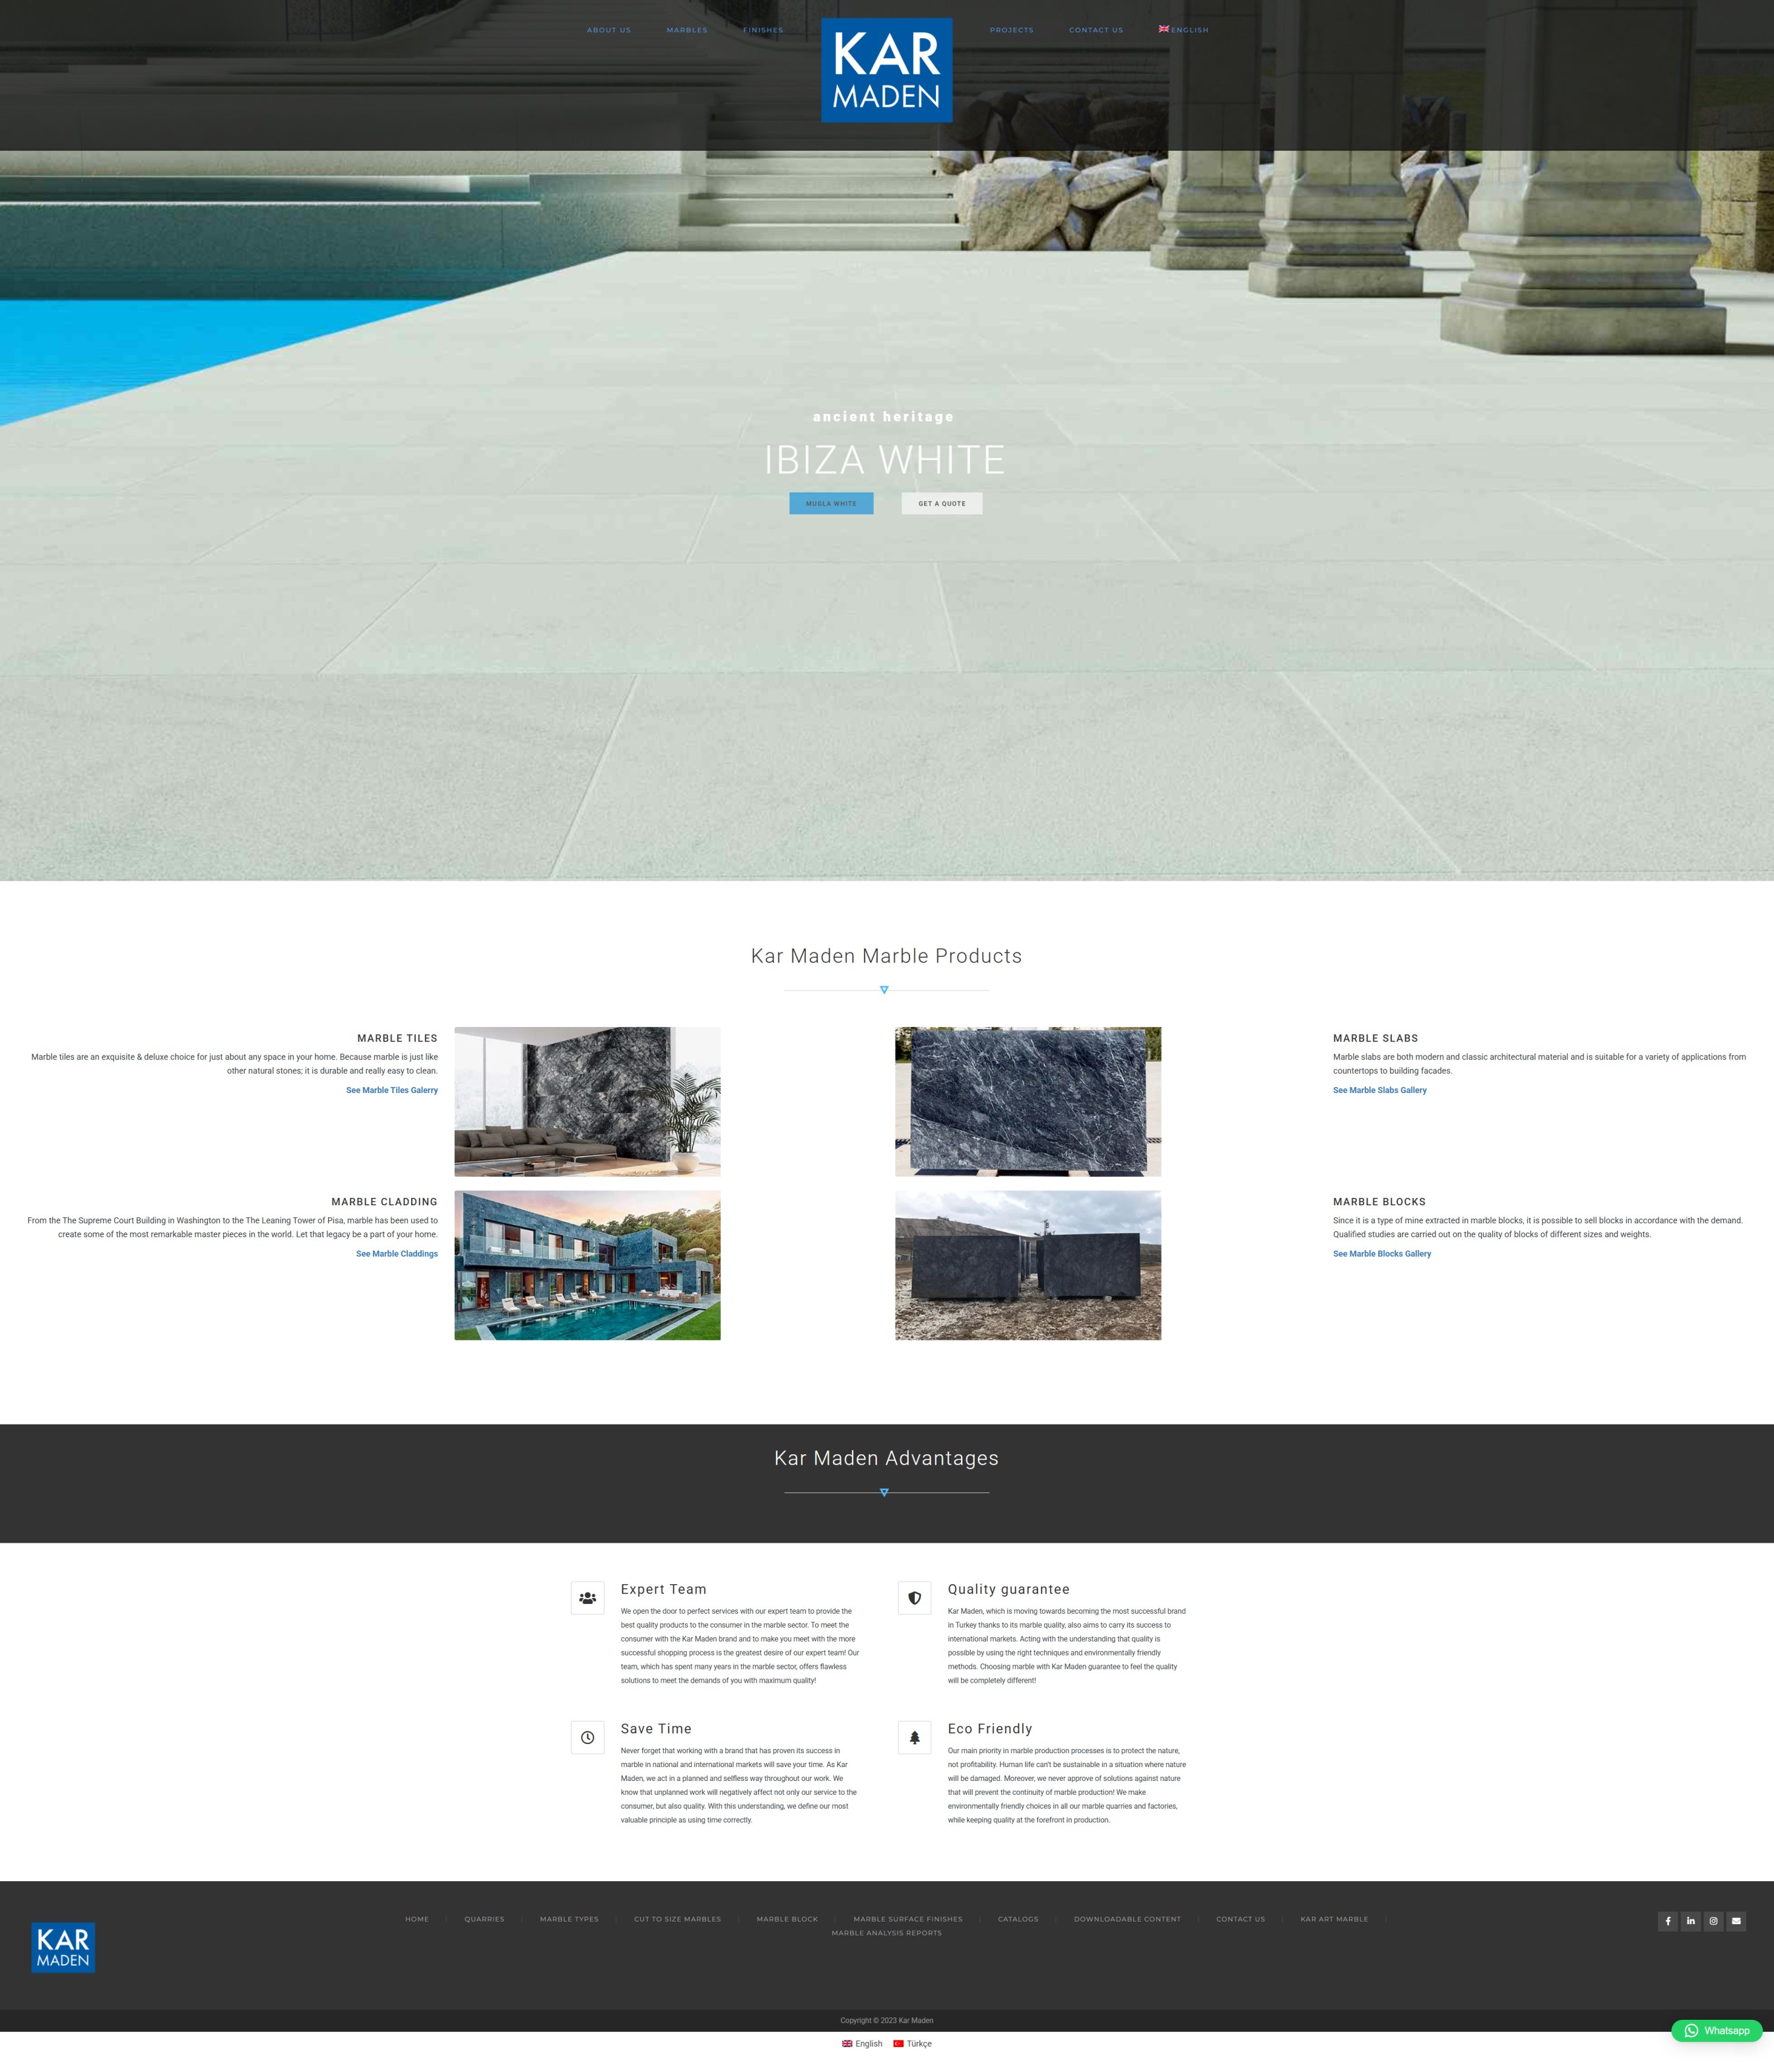Click the Catalogs link in footer menu
The height and width of the screenshot is (2072, 1774).
coord(1017,1919)
